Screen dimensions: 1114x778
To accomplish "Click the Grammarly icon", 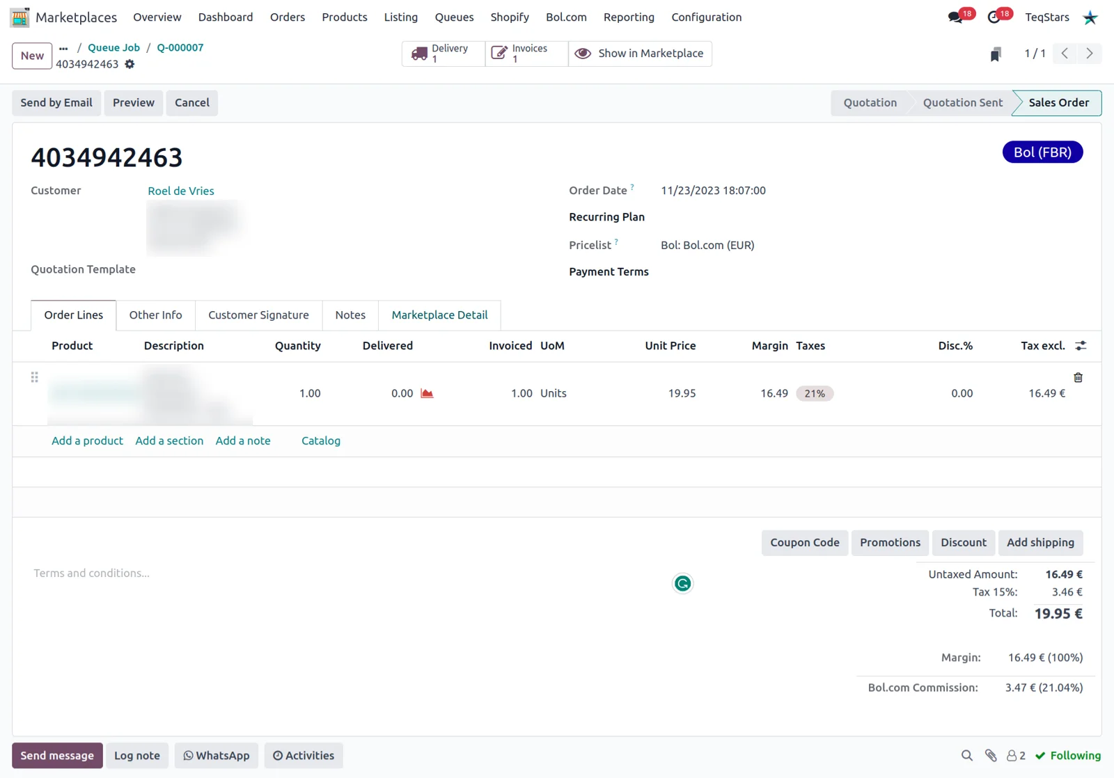I will tap(682, 584).
